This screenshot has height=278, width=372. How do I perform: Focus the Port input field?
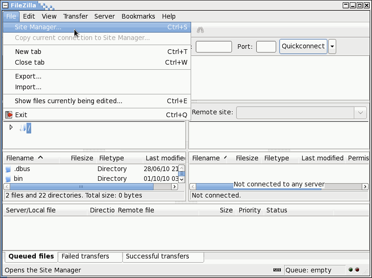pyautogui.click(x=266, y=46)
